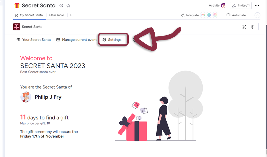Switch to the Main Table tab
Viewport: 267px width, 157px height.
pos(57,15)
